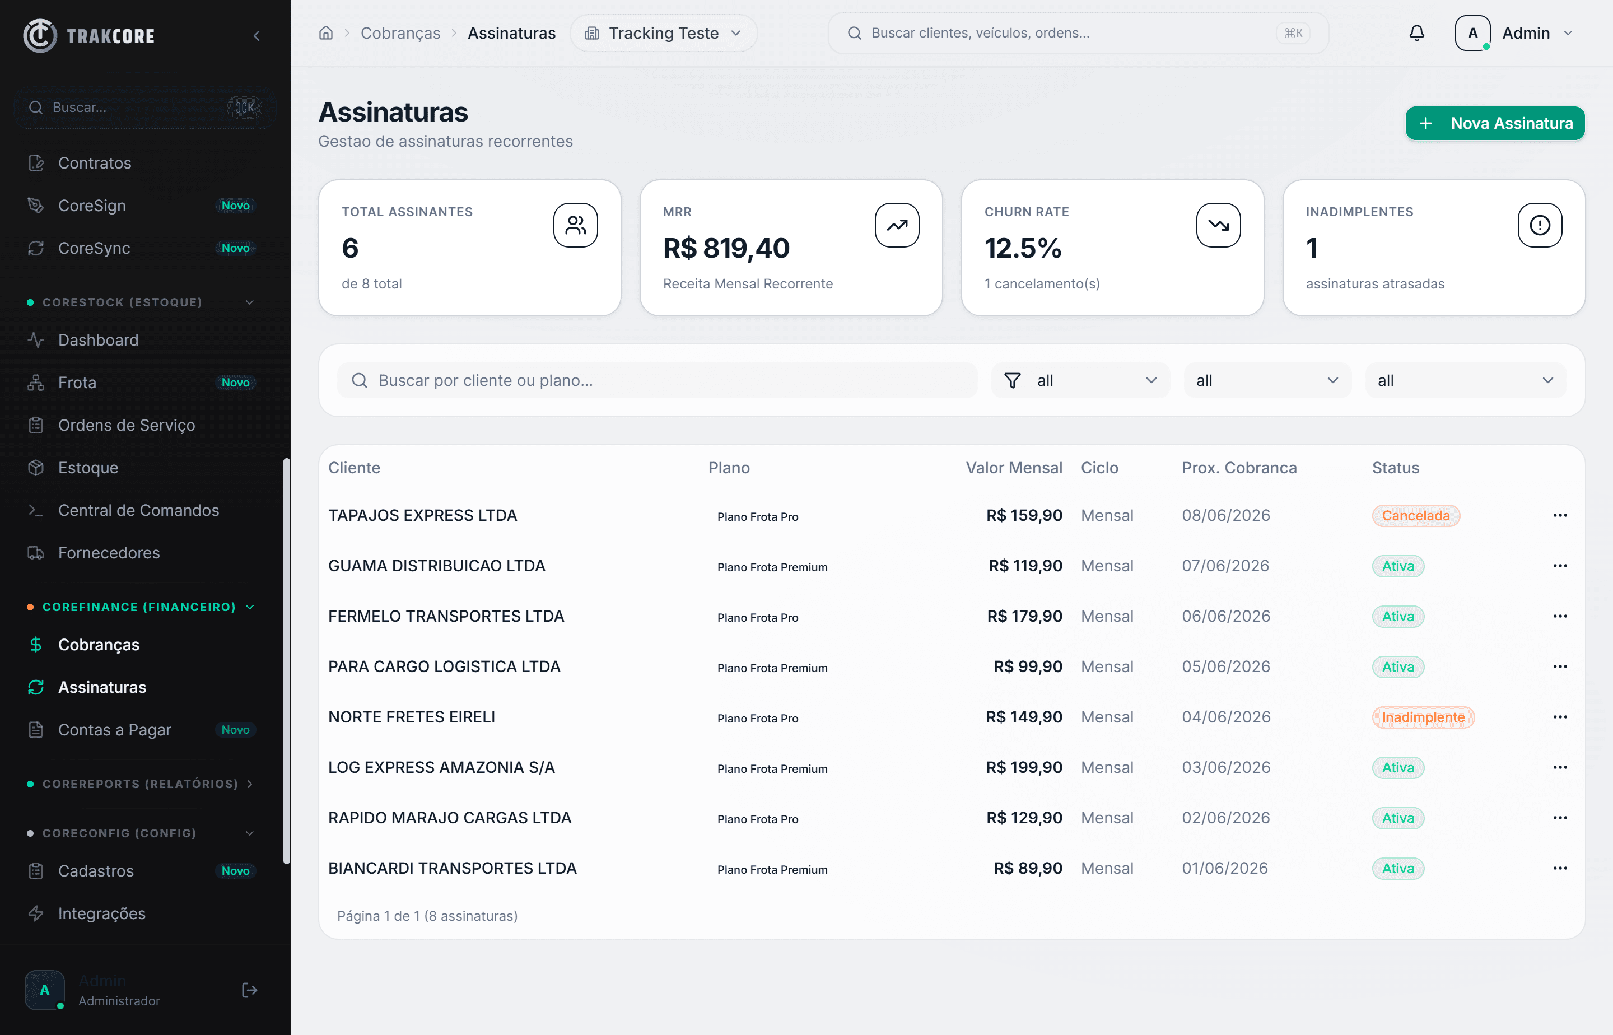1613x1035 pixels.
Task: Collapse the CORECONFIG (CONFIG) section
Action: (142, 833)
